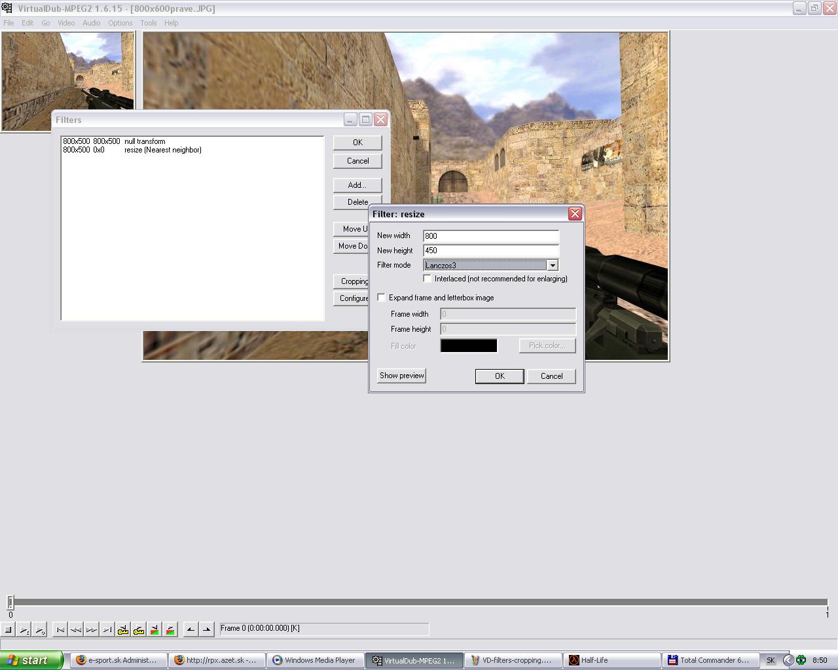Viewport: 838px width, 670px height.
Task: Scan to previous scene icon
Action: coord(155,630)
